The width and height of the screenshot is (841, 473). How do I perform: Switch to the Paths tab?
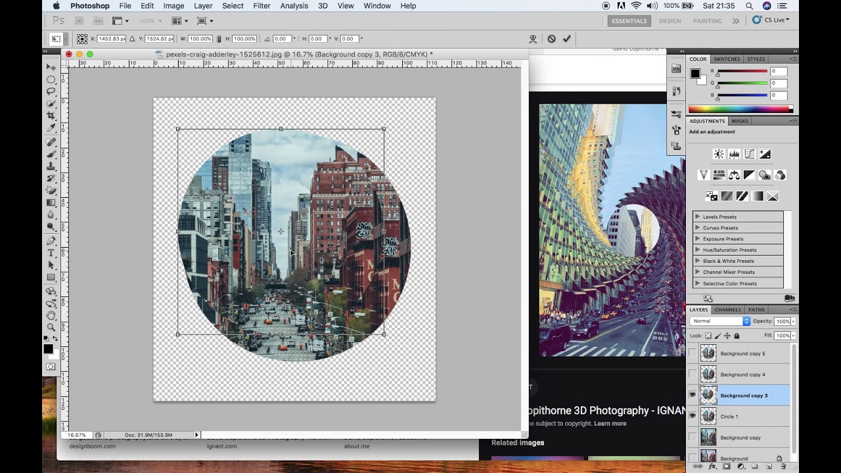[x=756, y=309]
